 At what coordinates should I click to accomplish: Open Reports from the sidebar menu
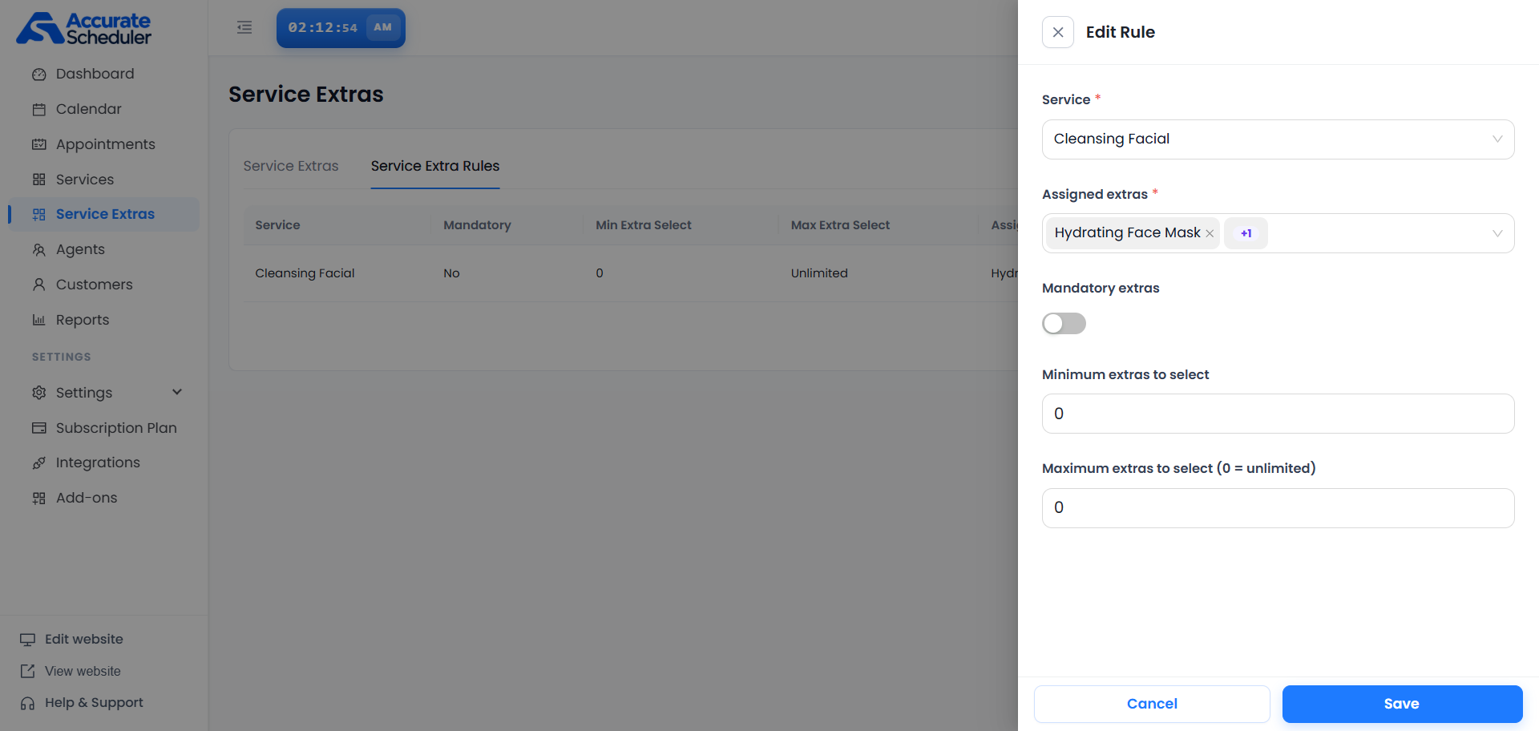tap(104, 320)
